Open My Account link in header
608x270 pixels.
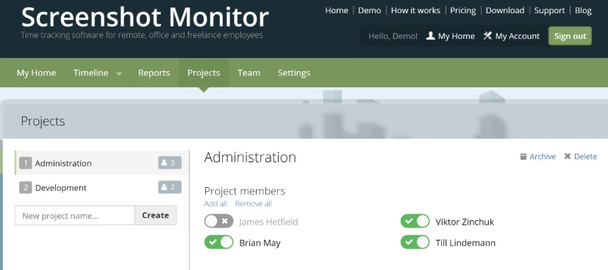(x=518, y=36)
